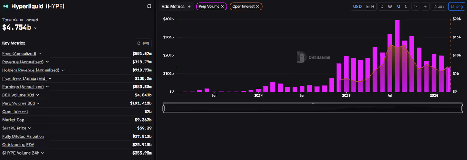The width and height of the screenshot is (467, 160).
Task: Click the plus icon beside embed
Action: [x=425, y=7]
